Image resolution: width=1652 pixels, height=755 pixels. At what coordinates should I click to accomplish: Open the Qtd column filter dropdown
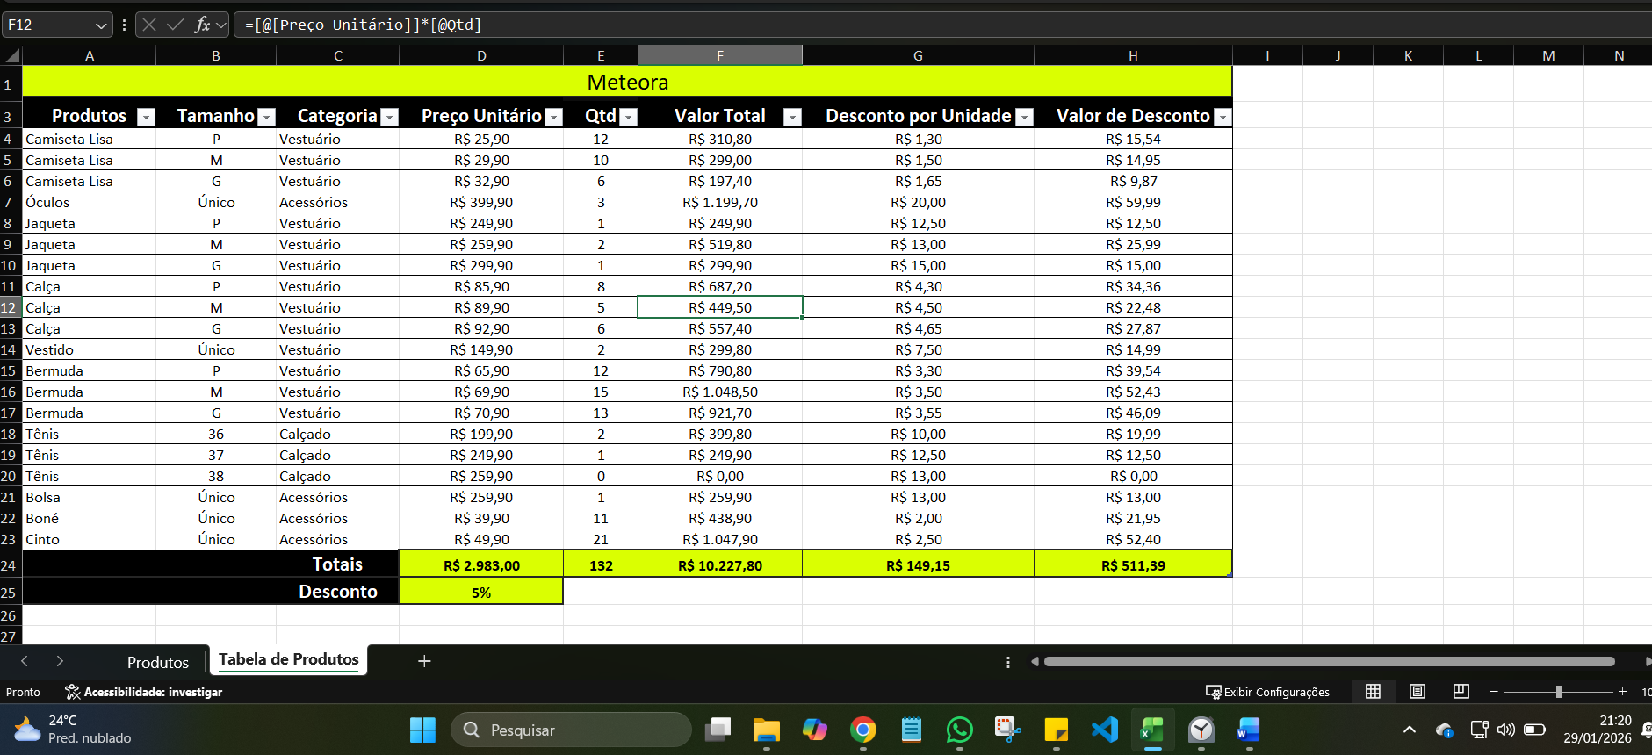point(628,117)
